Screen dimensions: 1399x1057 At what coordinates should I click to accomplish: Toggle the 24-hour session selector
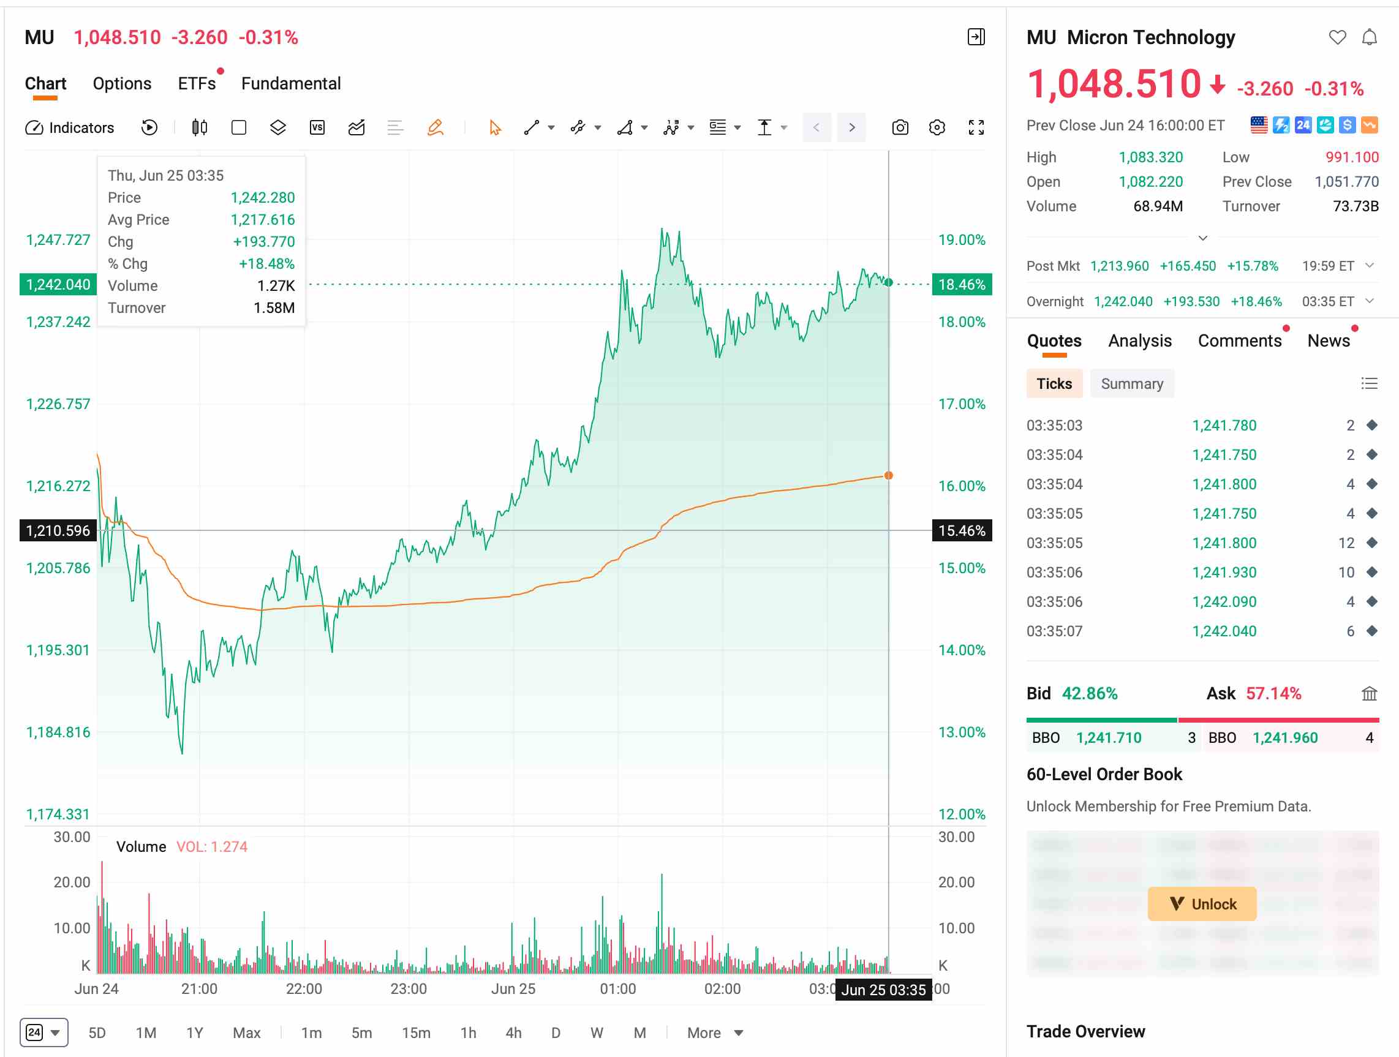(x=43, y=1033)
